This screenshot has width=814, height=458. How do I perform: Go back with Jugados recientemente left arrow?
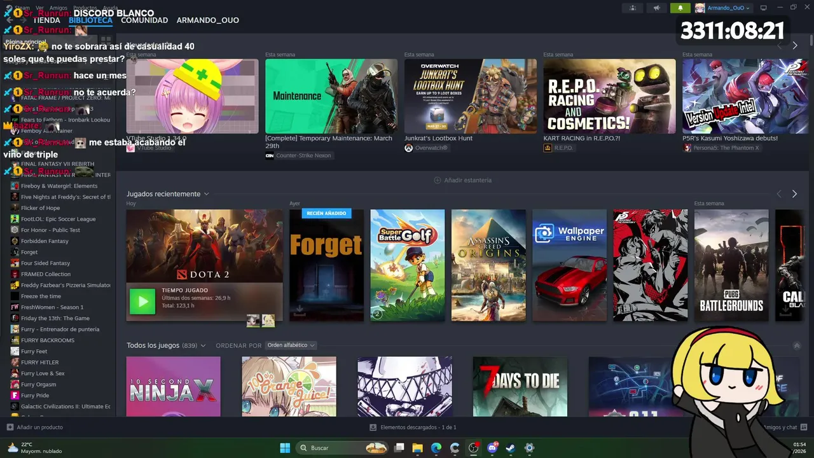[x=779, y=194]
